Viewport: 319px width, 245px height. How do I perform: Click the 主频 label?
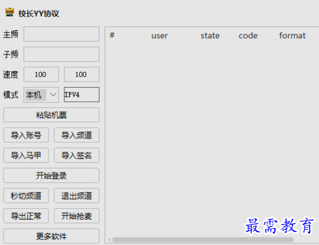10,34
